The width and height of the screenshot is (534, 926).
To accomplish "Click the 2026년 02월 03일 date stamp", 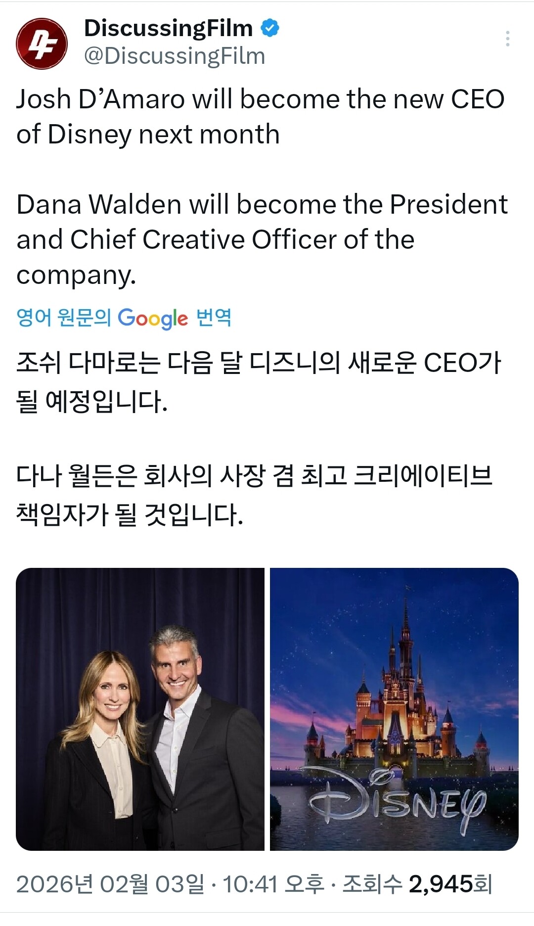I will tap(110, 884).
